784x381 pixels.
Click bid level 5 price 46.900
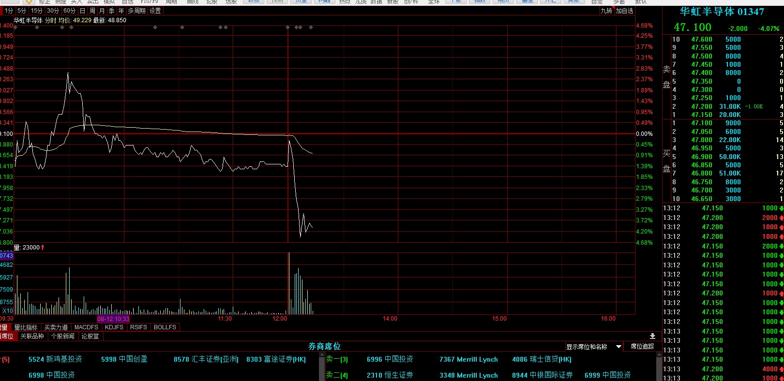click(702, 157)
